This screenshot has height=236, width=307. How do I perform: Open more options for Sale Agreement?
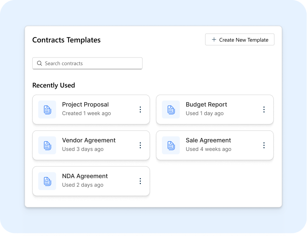coord(264,145)
